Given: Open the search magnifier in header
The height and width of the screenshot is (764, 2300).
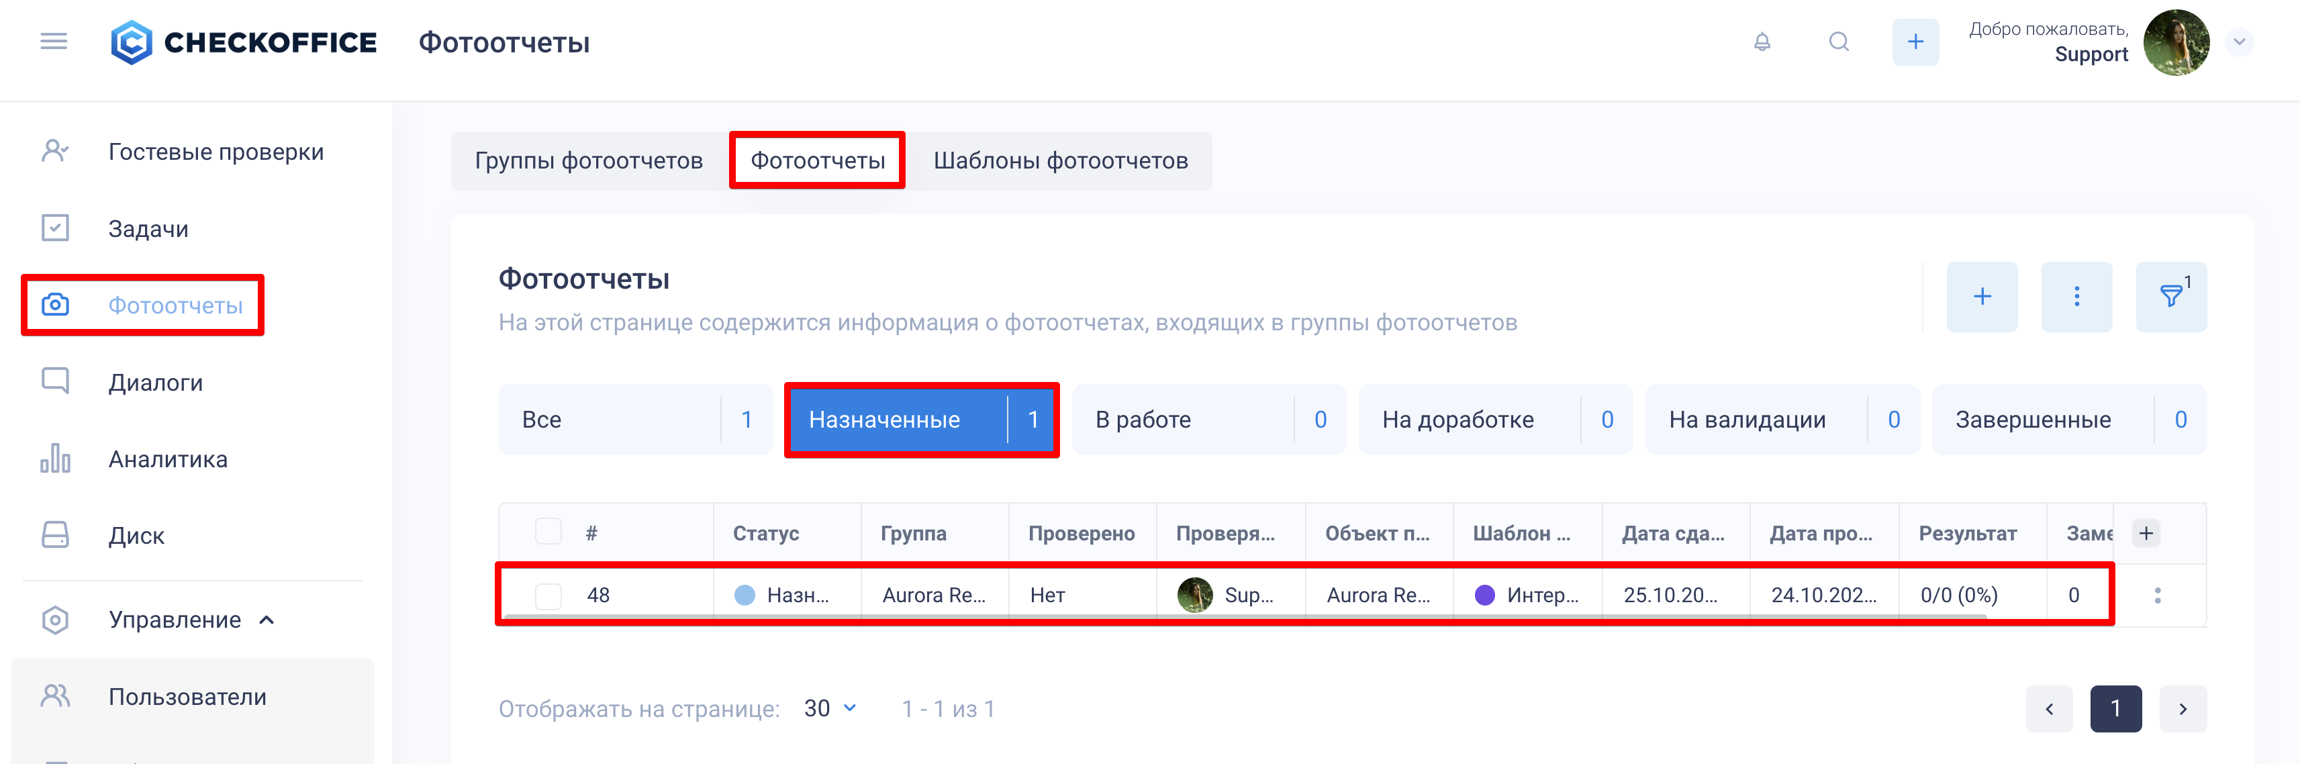Looking at the screenshot, I should [1838, 42].
